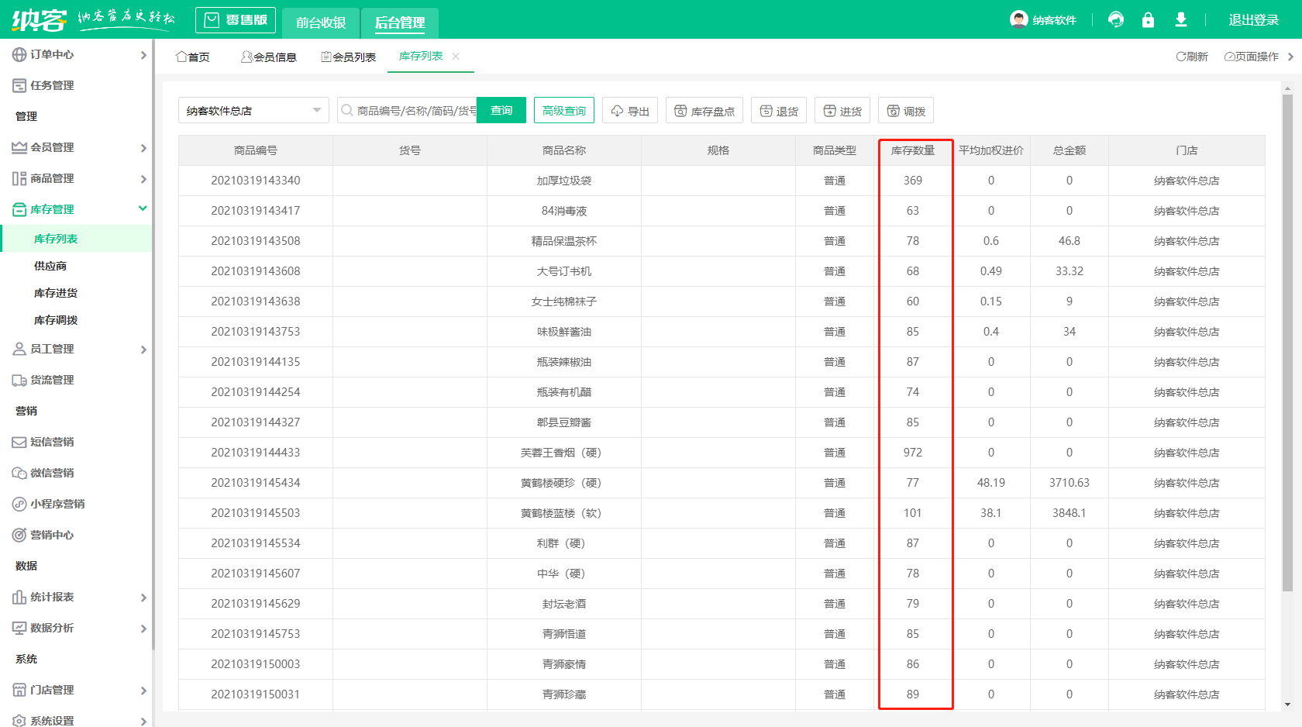Viewport: 1302px width, 727px height.
Task: Click the 库存盘点 button
Action: pos(704,111)
